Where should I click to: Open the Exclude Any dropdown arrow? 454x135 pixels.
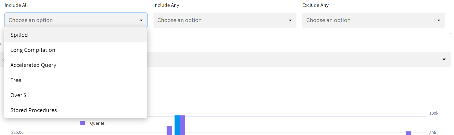pos(439,20)
